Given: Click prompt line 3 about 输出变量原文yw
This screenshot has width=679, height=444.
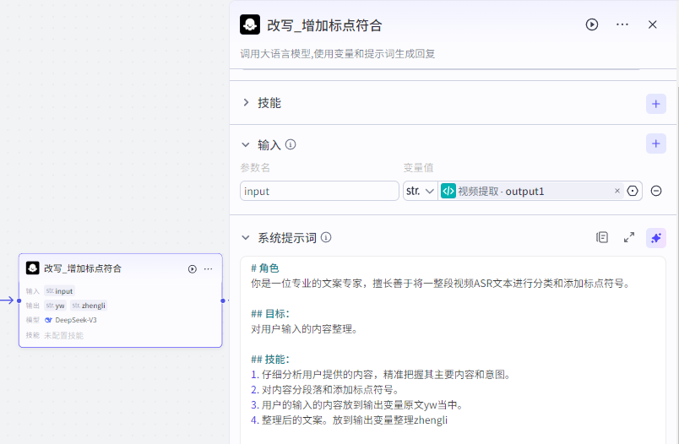Looking at the screenshot, I should tap(358, 404).
